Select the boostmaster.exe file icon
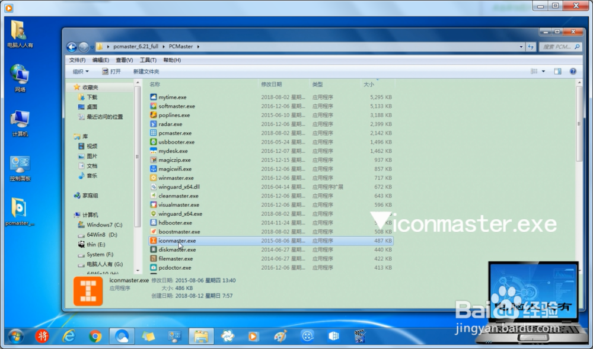 tap(153, 232)
